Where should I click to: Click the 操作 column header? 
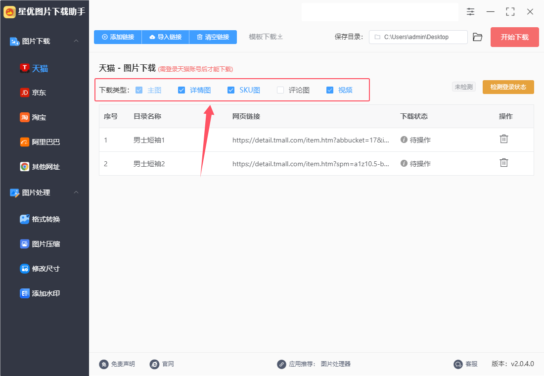(x=506, y=116)
